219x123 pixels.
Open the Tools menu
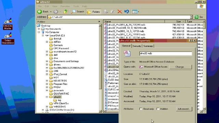click(x=76, y=6)
